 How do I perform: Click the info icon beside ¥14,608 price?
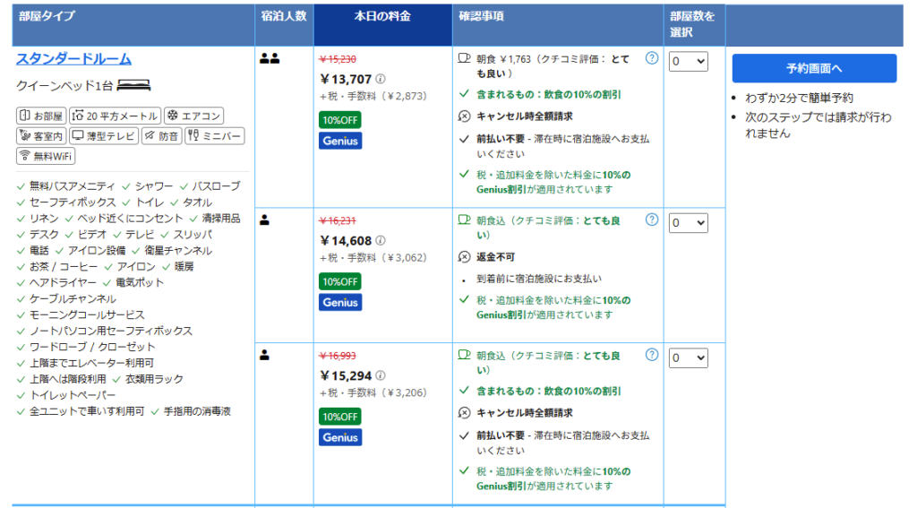click(381, 240)
